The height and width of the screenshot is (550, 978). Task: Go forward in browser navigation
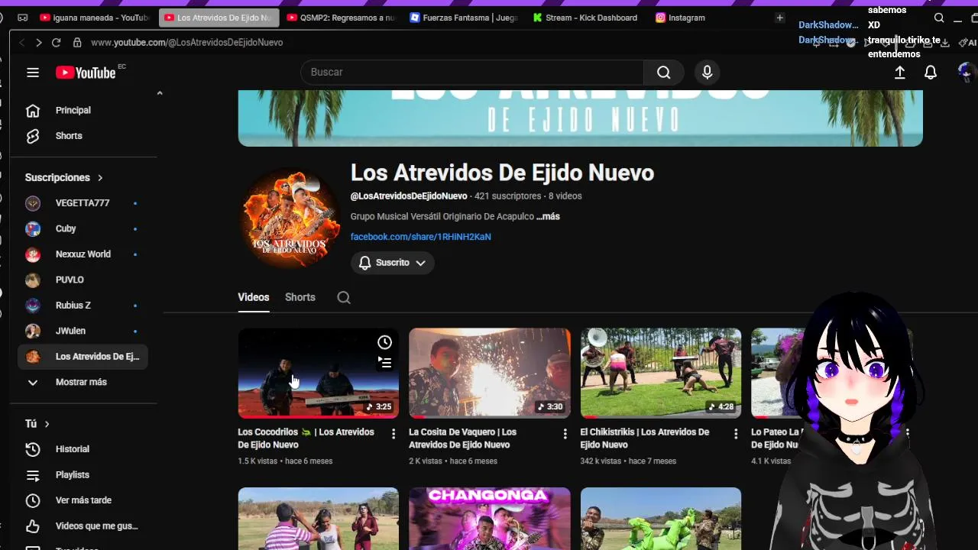click(38, 43)
